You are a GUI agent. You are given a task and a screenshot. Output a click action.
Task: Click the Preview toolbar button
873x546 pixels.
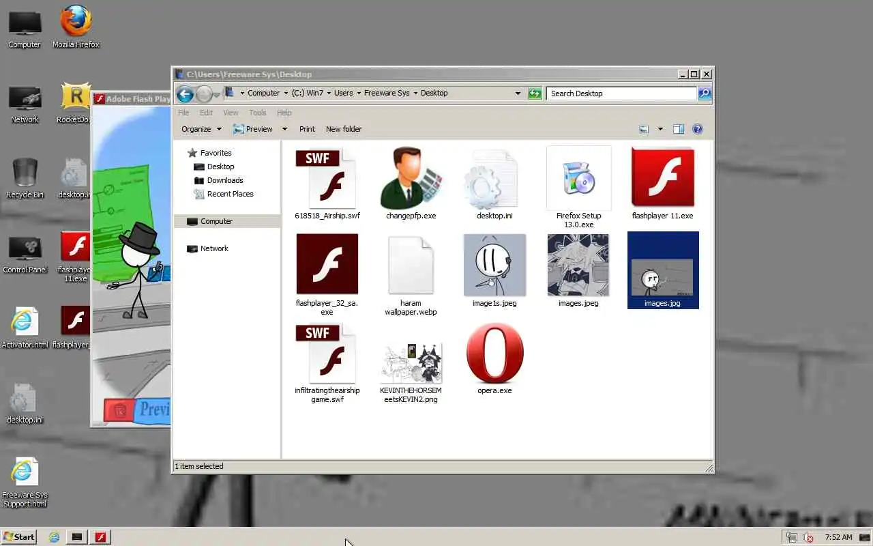tap(253, 129)
